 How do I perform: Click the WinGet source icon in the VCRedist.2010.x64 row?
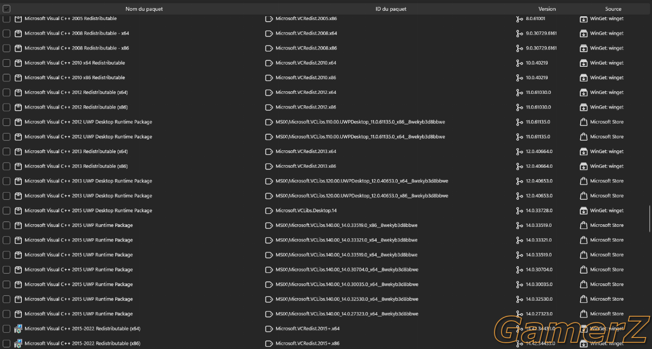584,63
